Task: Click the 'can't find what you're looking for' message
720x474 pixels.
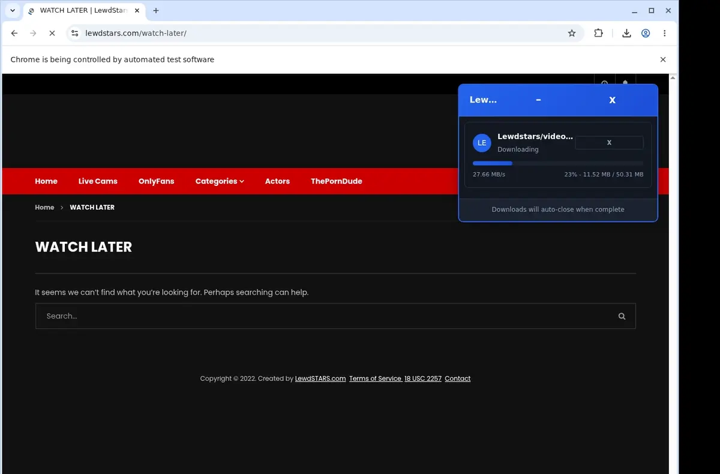Action: 172,293
